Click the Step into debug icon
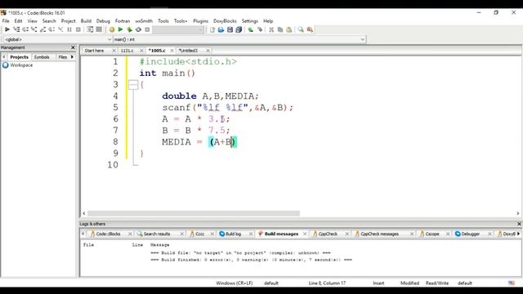523x294 pixels. pyautogui.click(x=34, y=29)
